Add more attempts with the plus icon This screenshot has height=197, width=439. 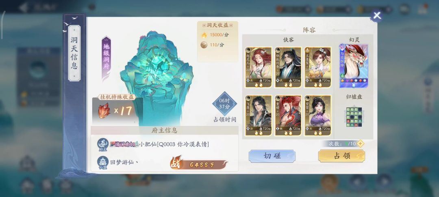click(360, 144)
